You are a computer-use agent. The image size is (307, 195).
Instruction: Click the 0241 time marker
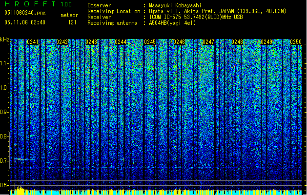(x=33, y=42)
